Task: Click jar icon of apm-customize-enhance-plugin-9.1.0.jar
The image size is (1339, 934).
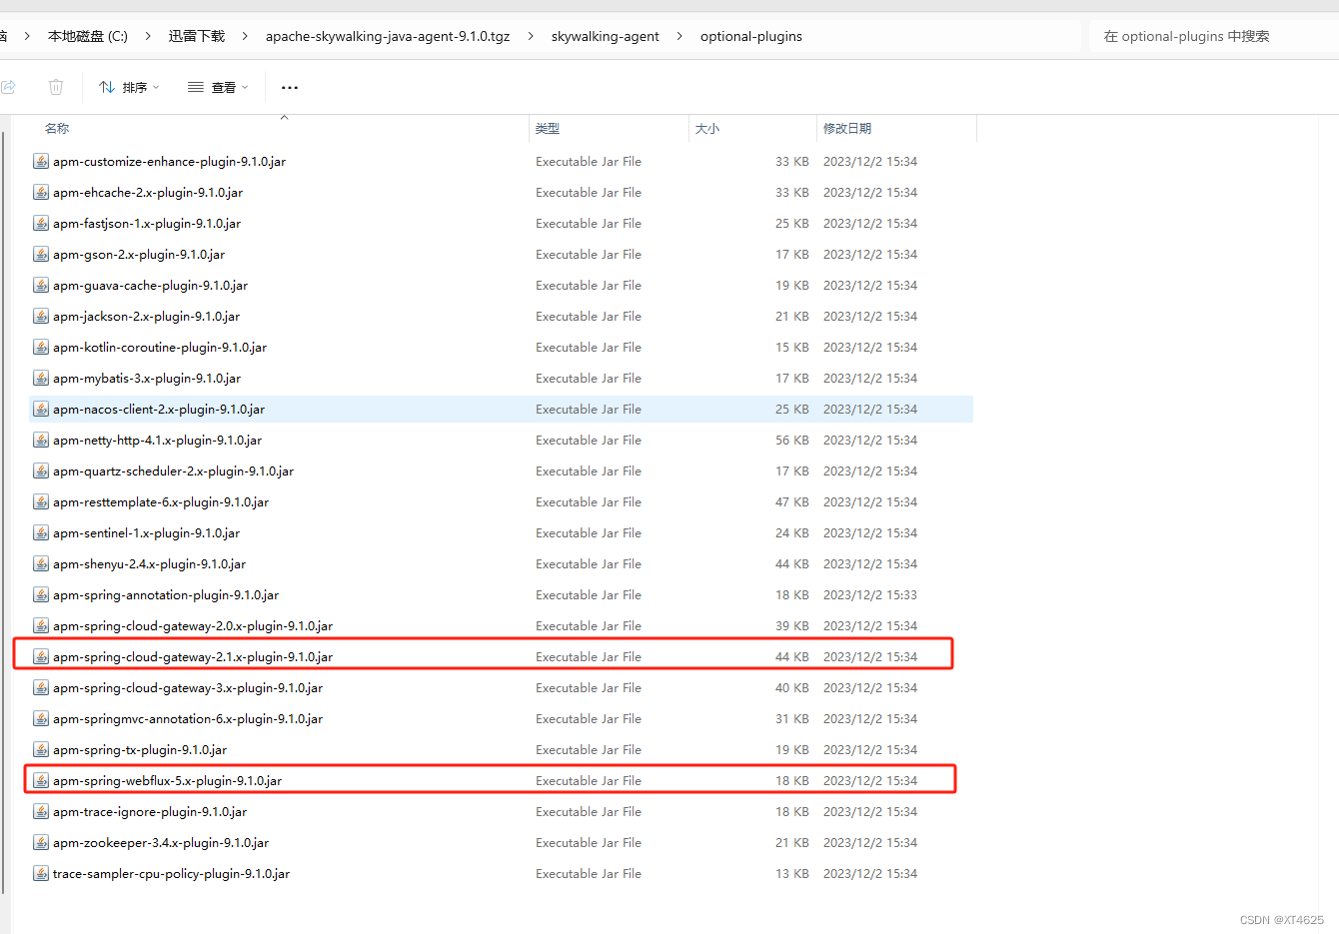Action: tap(41, 161)
